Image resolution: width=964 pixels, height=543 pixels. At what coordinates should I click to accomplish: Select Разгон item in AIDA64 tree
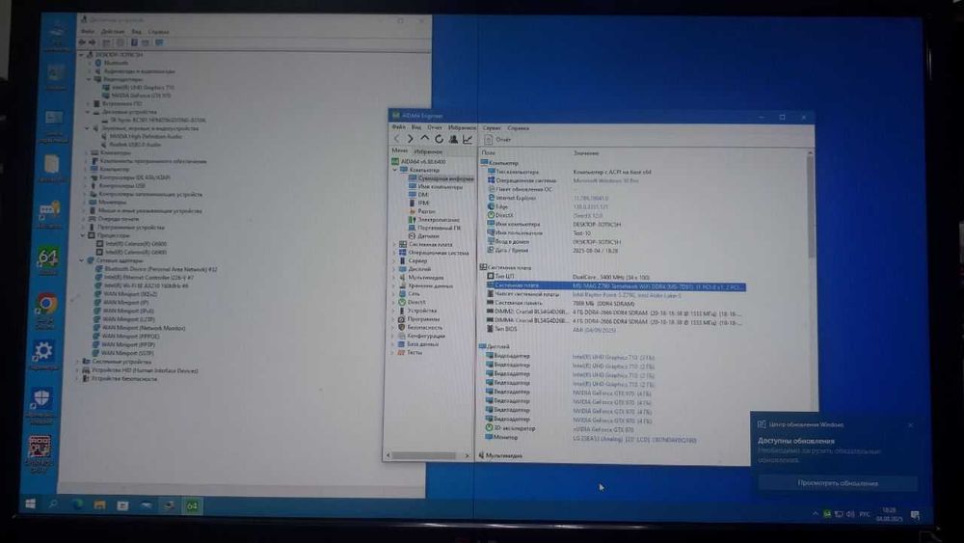(422, 211)
